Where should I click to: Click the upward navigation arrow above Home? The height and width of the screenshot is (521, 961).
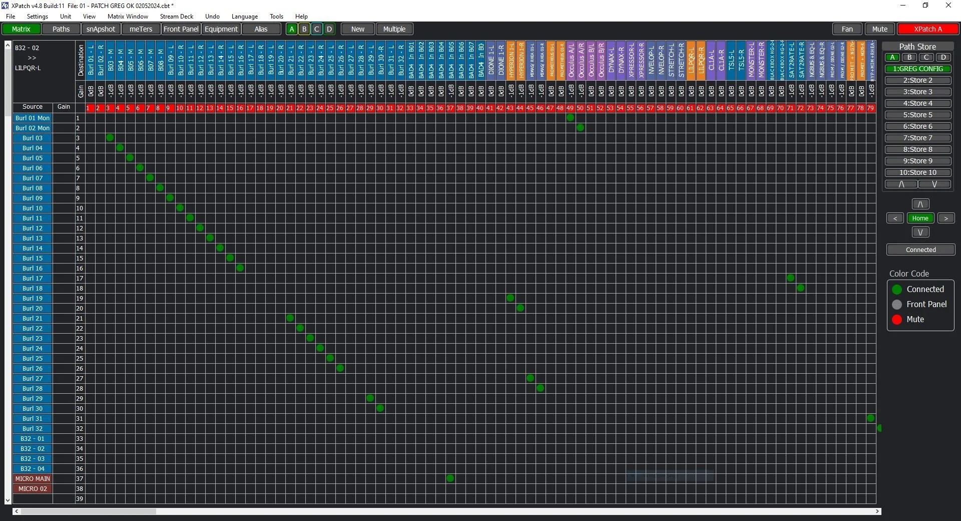[920, 203]
